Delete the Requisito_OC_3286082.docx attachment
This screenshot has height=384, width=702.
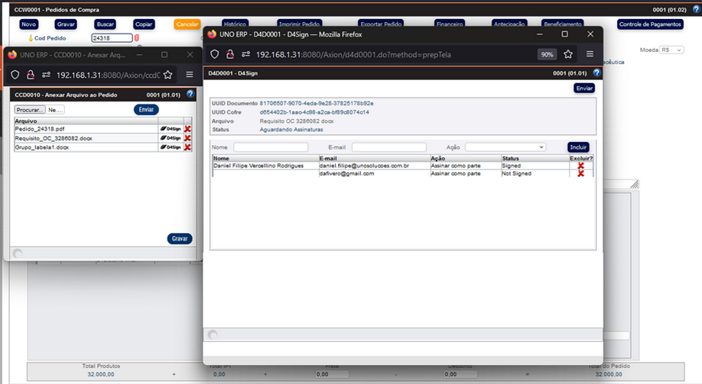click(x=187, y=138)
